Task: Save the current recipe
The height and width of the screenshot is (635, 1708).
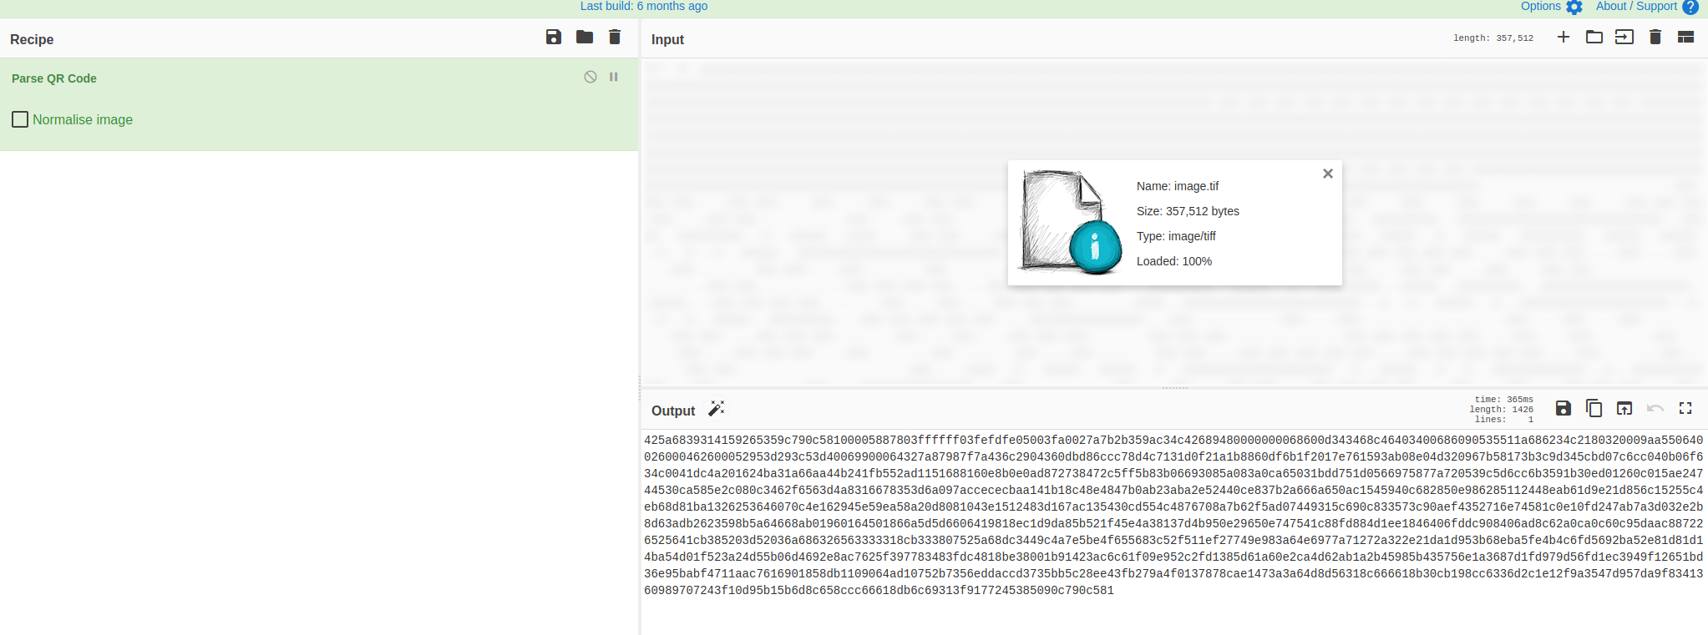Action: point(553,37)
